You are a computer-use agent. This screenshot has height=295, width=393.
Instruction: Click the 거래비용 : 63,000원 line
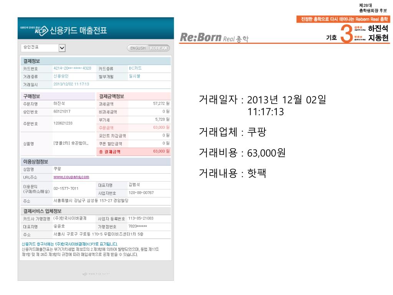(242, 152)
